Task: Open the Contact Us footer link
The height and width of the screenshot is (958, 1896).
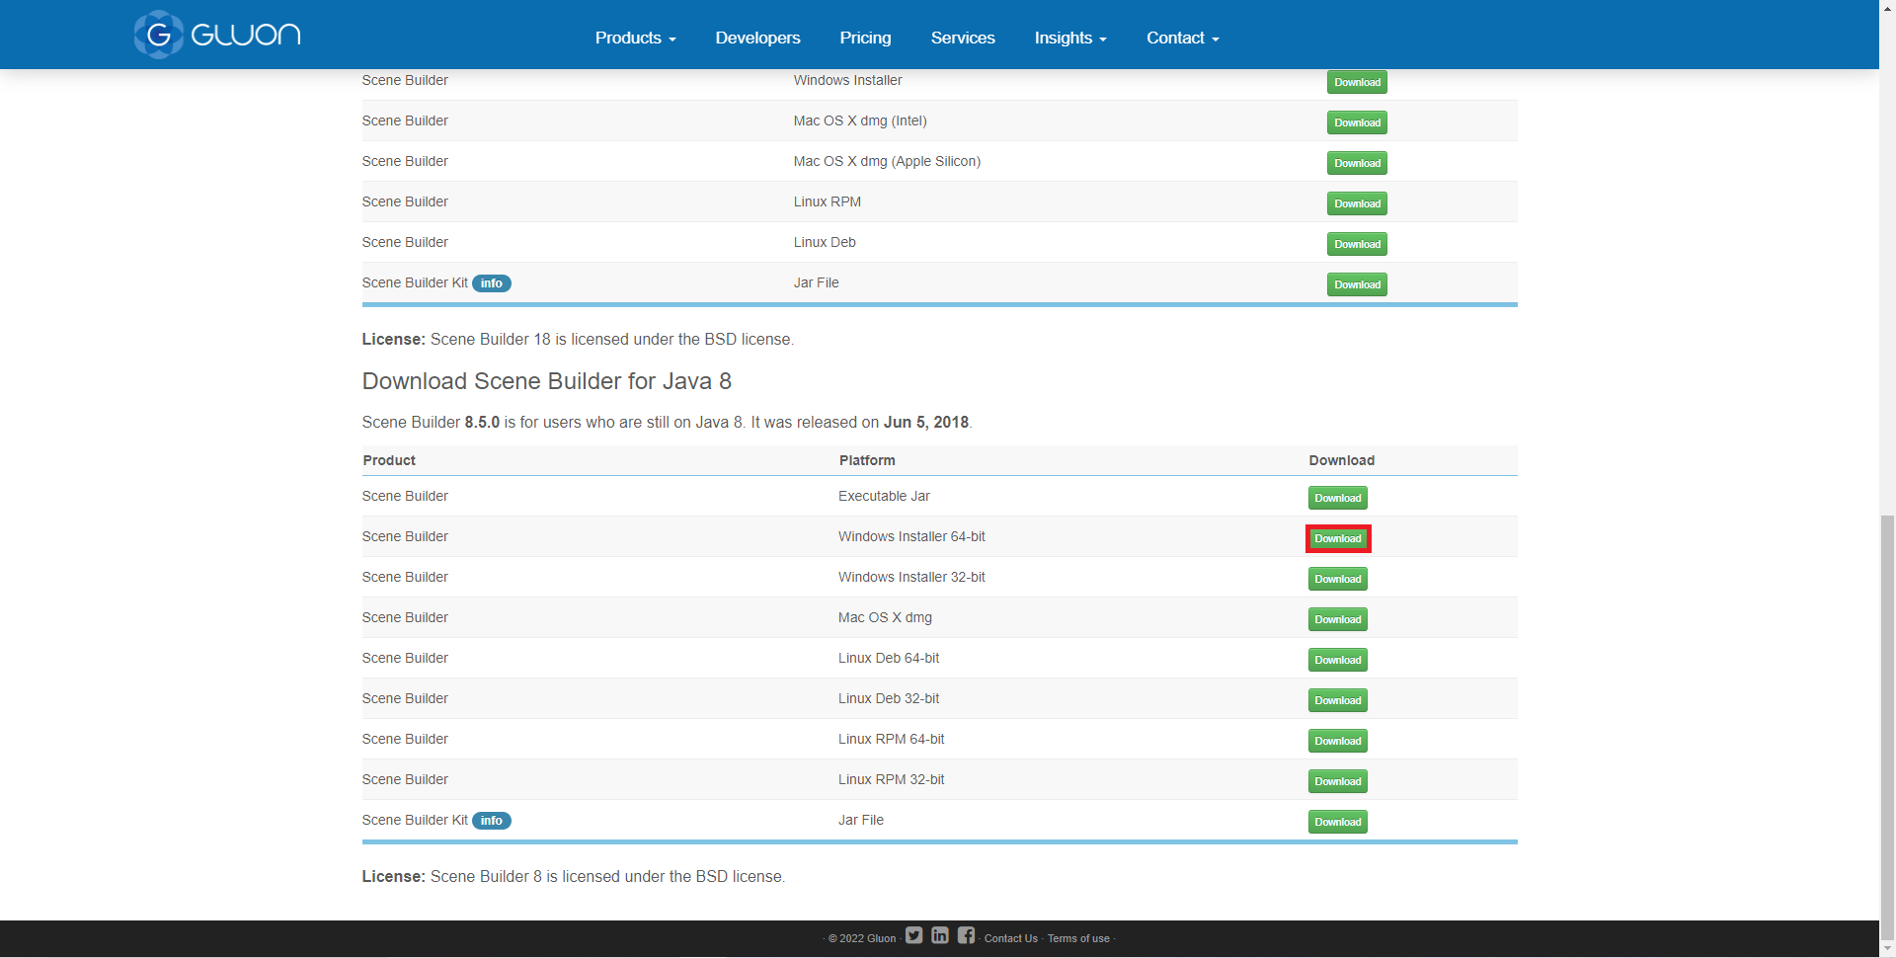Action: tap(1010, 938)
